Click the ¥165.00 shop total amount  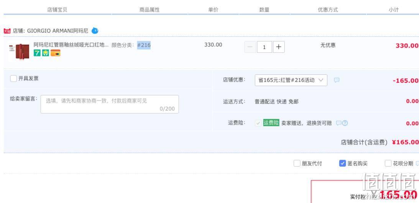click(x=405, y=142)
